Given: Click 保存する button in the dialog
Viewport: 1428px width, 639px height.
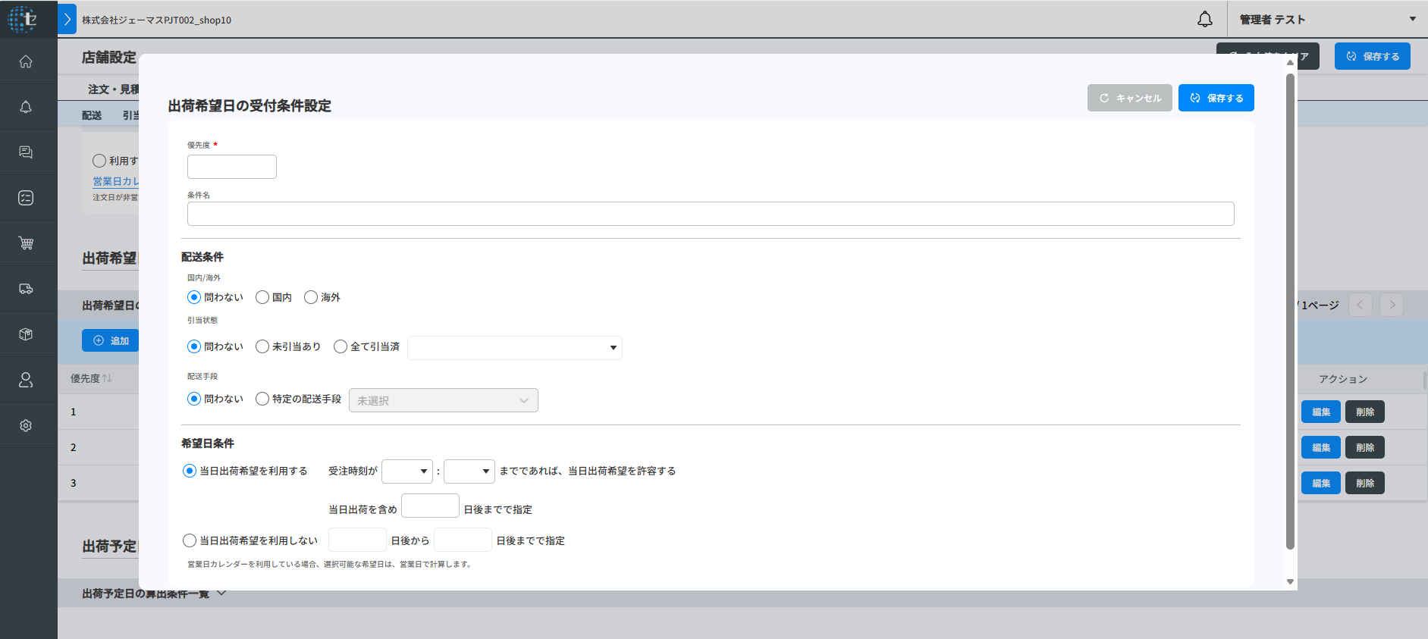Looking at the screenshot, I should (1216, 98).
